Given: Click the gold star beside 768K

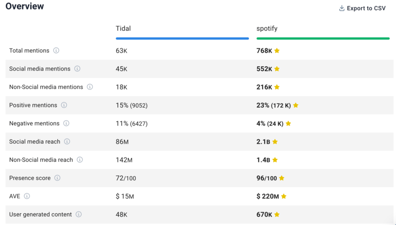Looking at the screenshot, I should point(277,51).
